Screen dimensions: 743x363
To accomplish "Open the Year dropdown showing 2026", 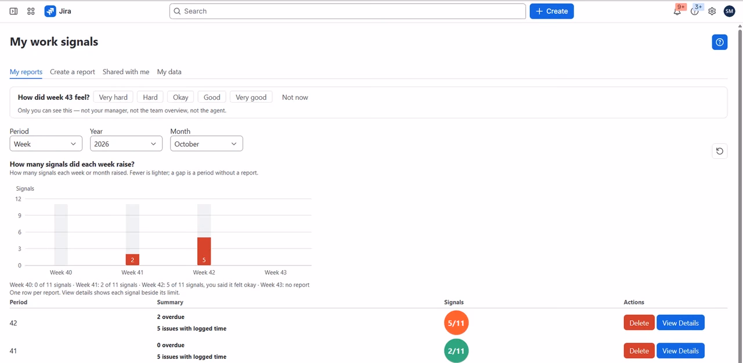I will coord(126,144).
